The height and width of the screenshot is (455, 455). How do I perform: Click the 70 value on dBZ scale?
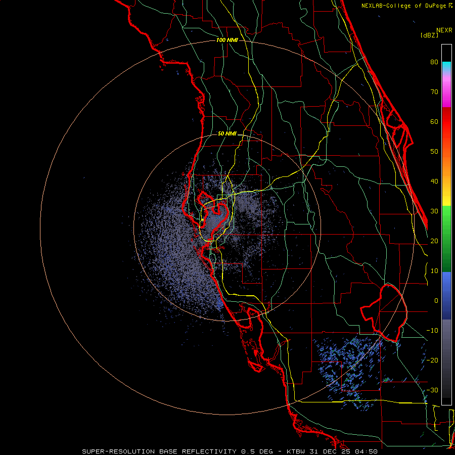pos(434,92)
